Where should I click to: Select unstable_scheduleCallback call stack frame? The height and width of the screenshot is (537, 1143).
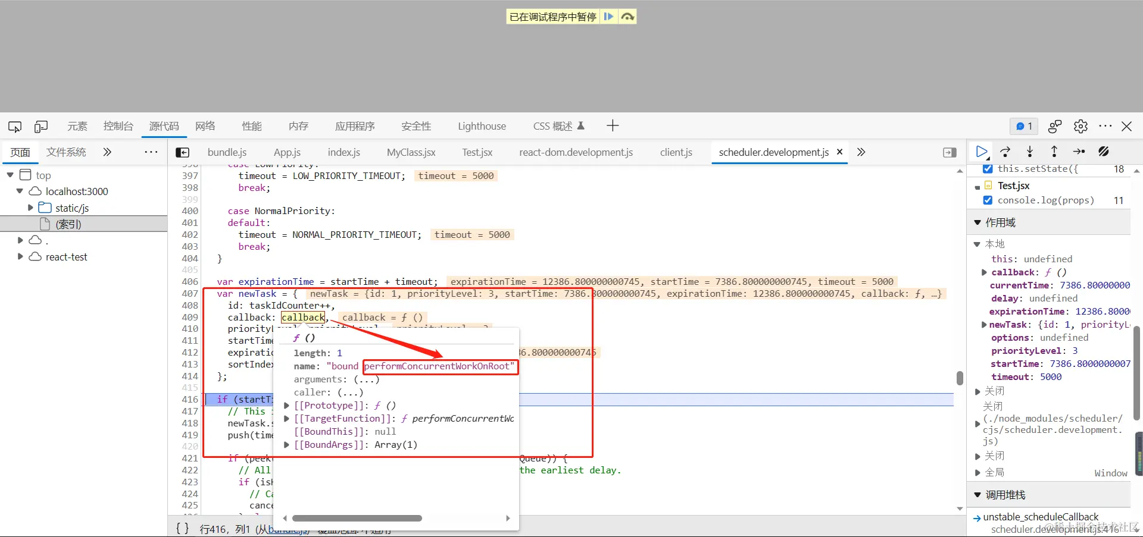tap(1041, 517)
